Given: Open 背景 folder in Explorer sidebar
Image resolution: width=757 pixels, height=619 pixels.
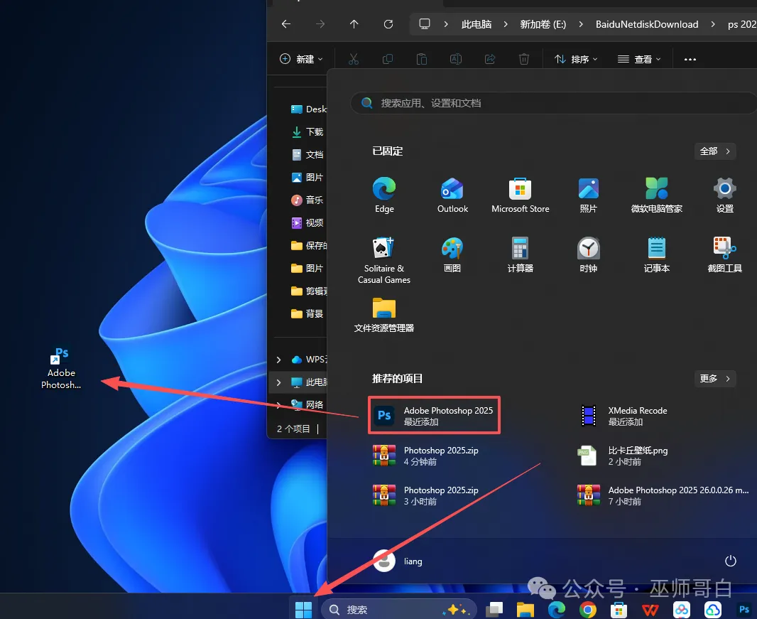Looking at the screenshot, I should point(308,313).
